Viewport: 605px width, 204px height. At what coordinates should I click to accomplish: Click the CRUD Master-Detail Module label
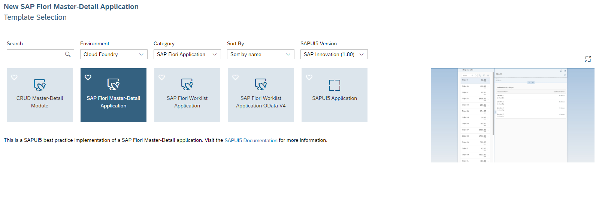[x=40, y=102]
